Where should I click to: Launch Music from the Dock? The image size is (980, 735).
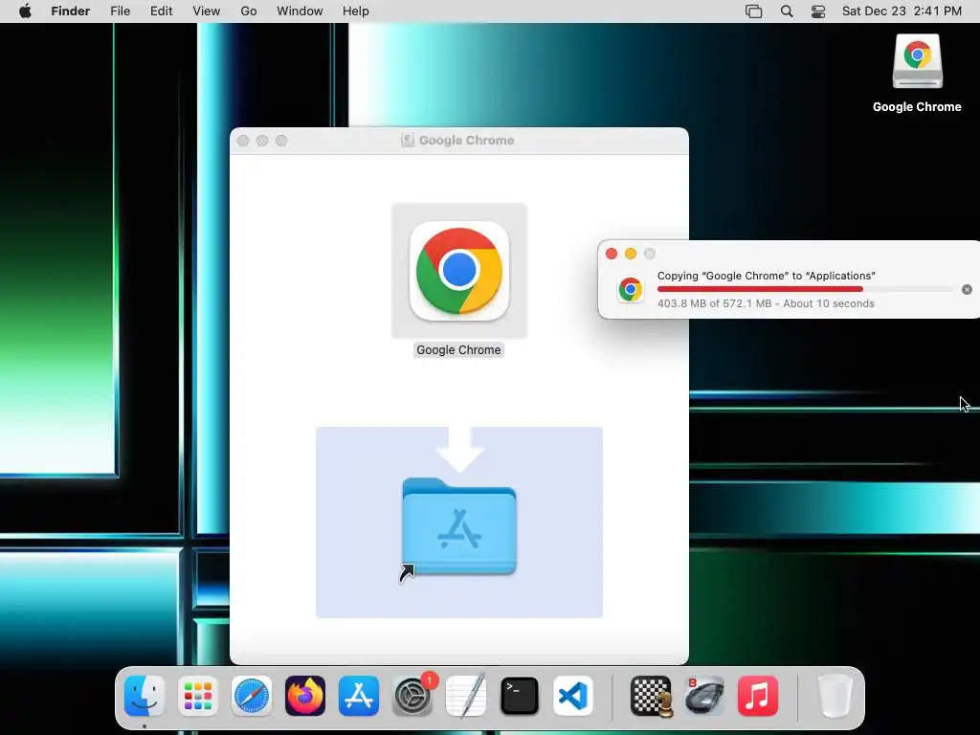(758, 696)
